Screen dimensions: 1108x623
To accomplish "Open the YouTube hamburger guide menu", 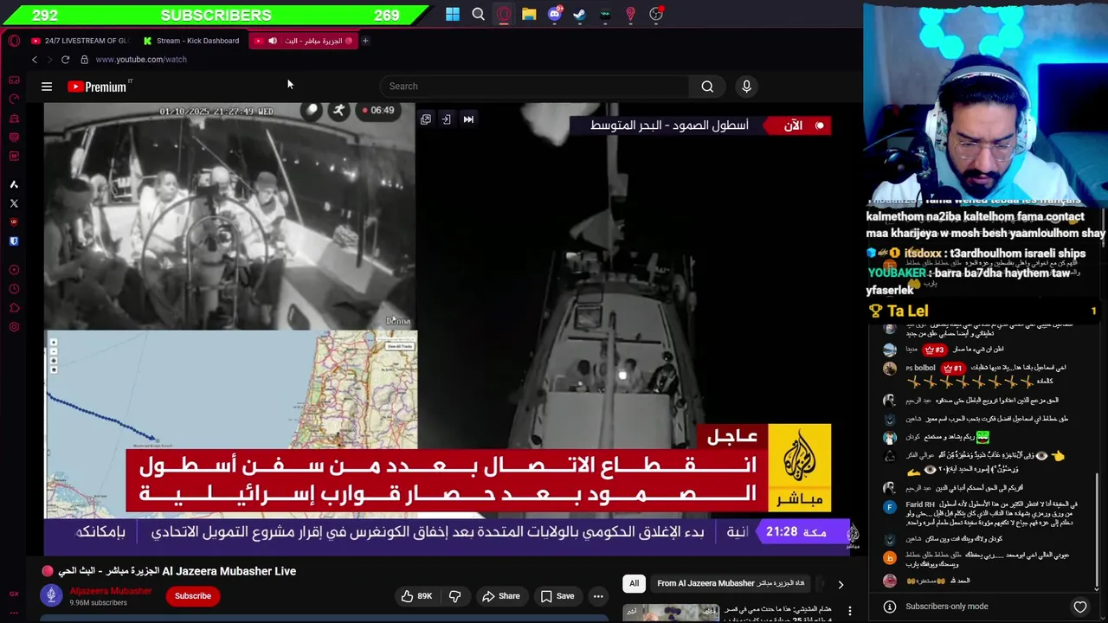I will [47, 87].
